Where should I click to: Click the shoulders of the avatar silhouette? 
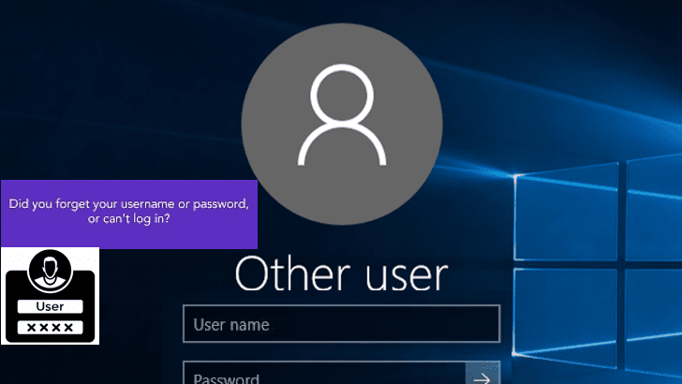click(x=341, y=148)
